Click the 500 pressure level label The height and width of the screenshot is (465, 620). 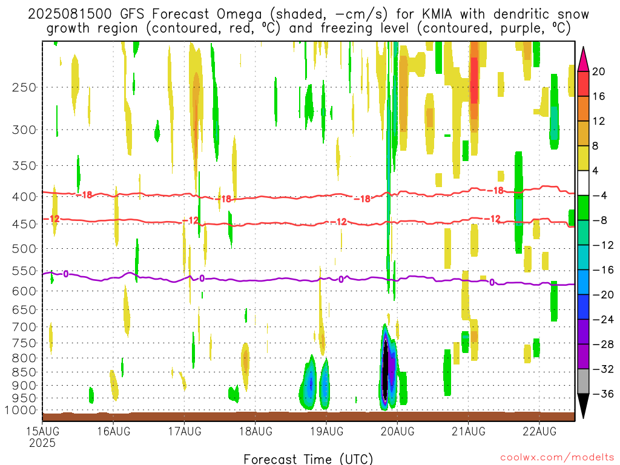tap(24, 249)
